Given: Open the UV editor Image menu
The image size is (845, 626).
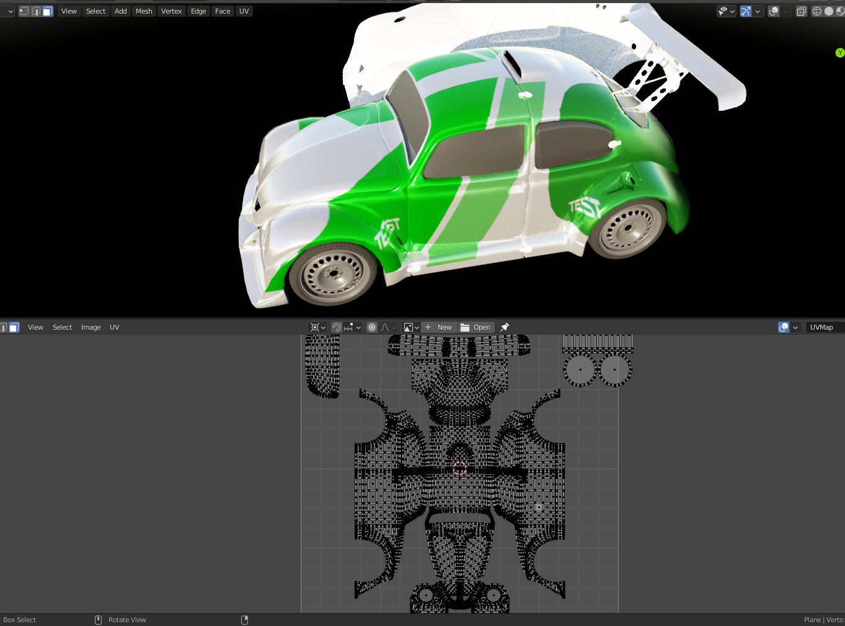Looking at the screenshot, I should (91, 327).
